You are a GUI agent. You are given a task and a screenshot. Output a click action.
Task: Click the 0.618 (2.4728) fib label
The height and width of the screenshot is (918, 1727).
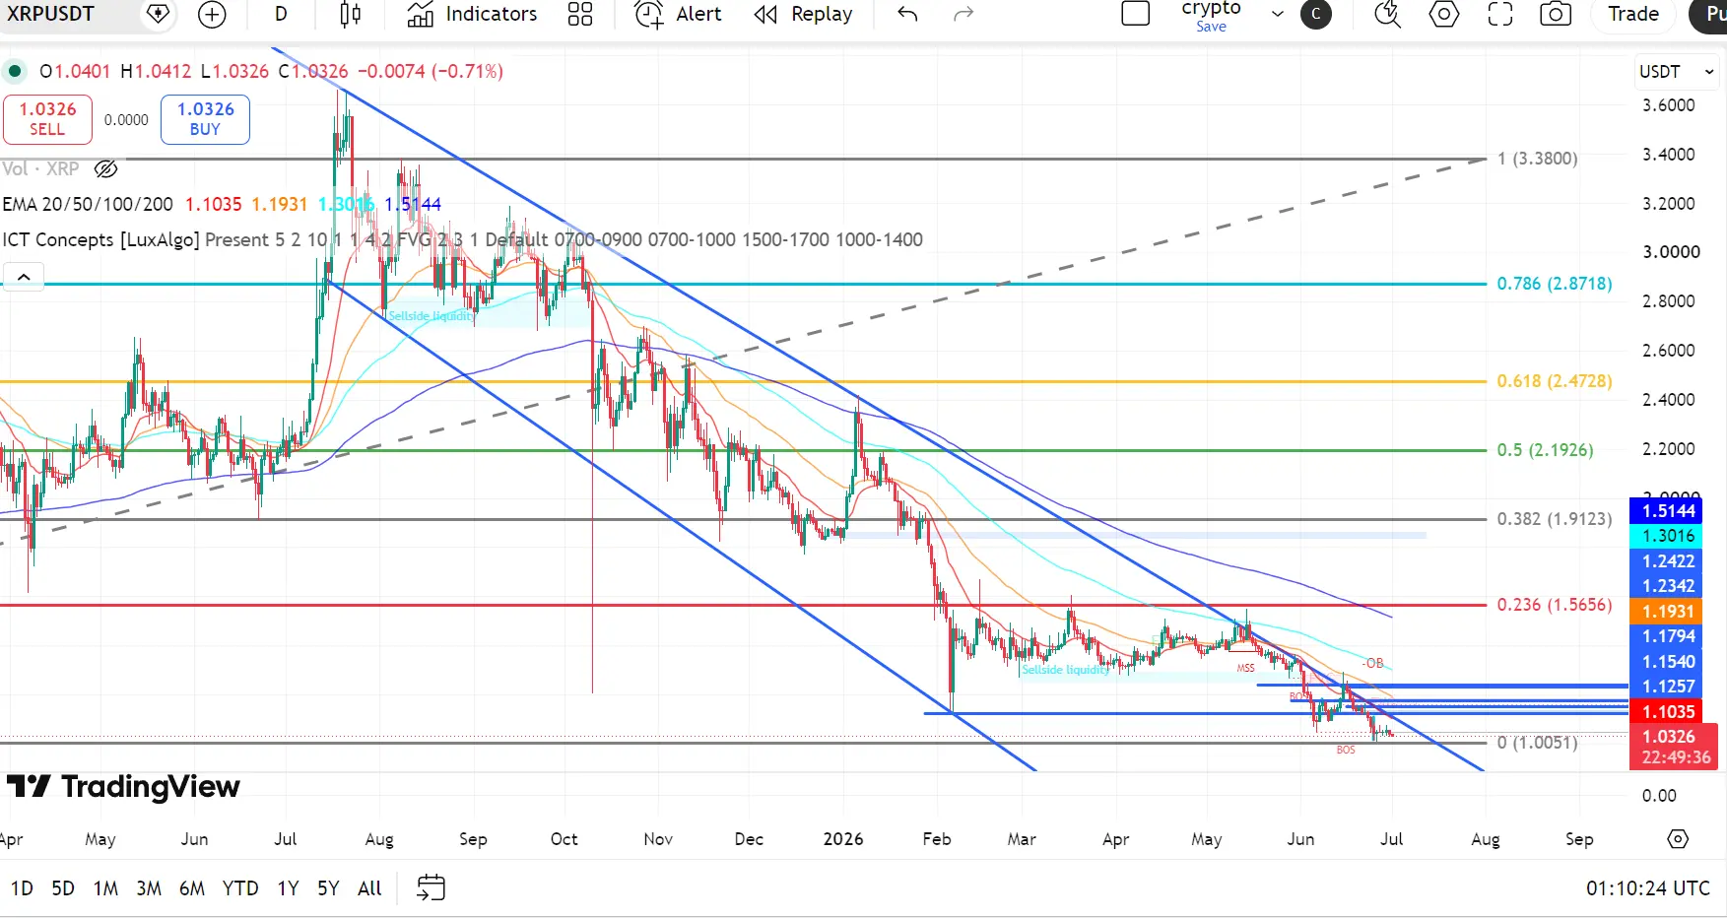[x=1555, y=381]
